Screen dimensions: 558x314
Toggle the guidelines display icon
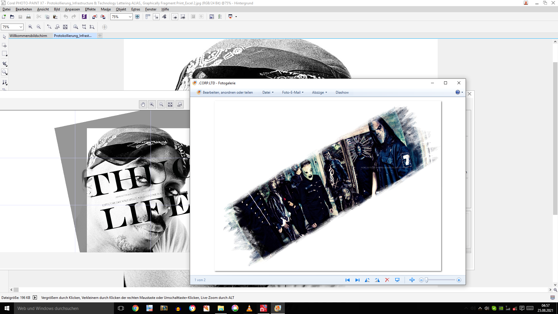[156, 17]
